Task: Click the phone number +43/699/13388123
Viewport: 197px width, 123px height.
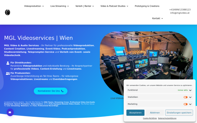Action: pyautogui.click(x=180, y=10)
